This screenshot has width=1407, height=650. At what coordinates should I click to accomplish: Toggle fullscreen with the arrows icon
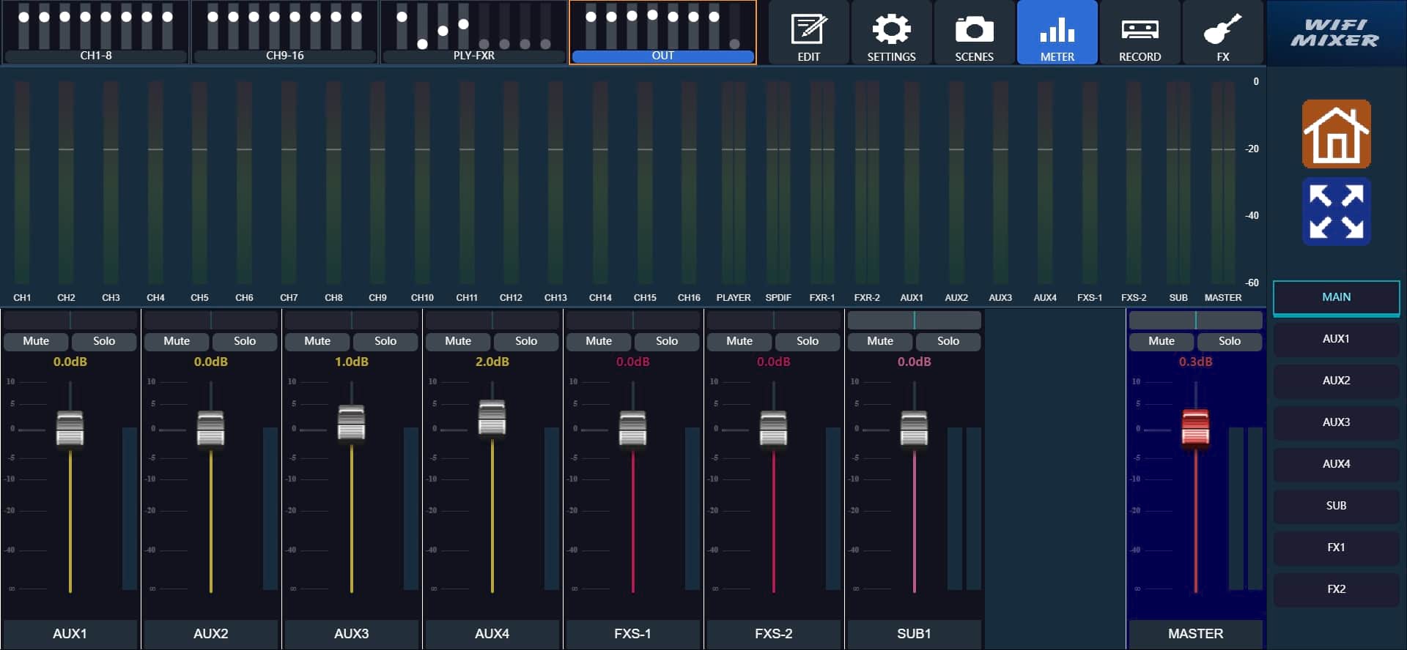click(1336, 212)
